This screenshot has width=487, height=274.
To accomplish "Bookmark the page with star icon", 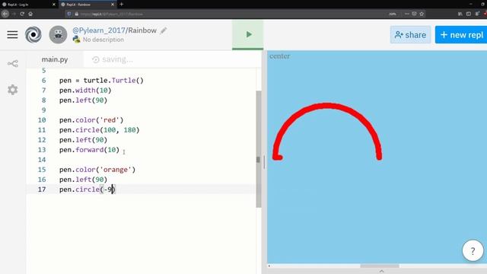I will click(x=422, y=14).
